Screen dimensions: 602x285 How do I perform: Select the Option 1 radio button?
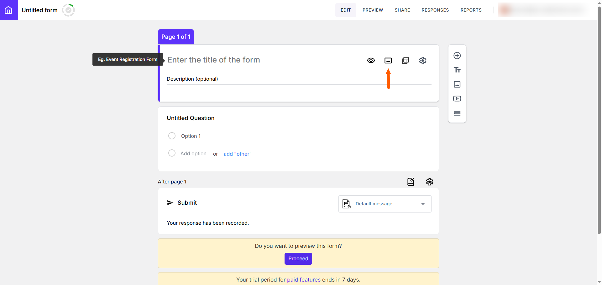pyautogui.click(x=172, y=136)
